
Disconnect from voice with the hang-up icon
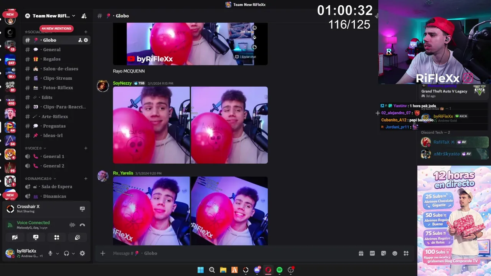pos(82,225)
